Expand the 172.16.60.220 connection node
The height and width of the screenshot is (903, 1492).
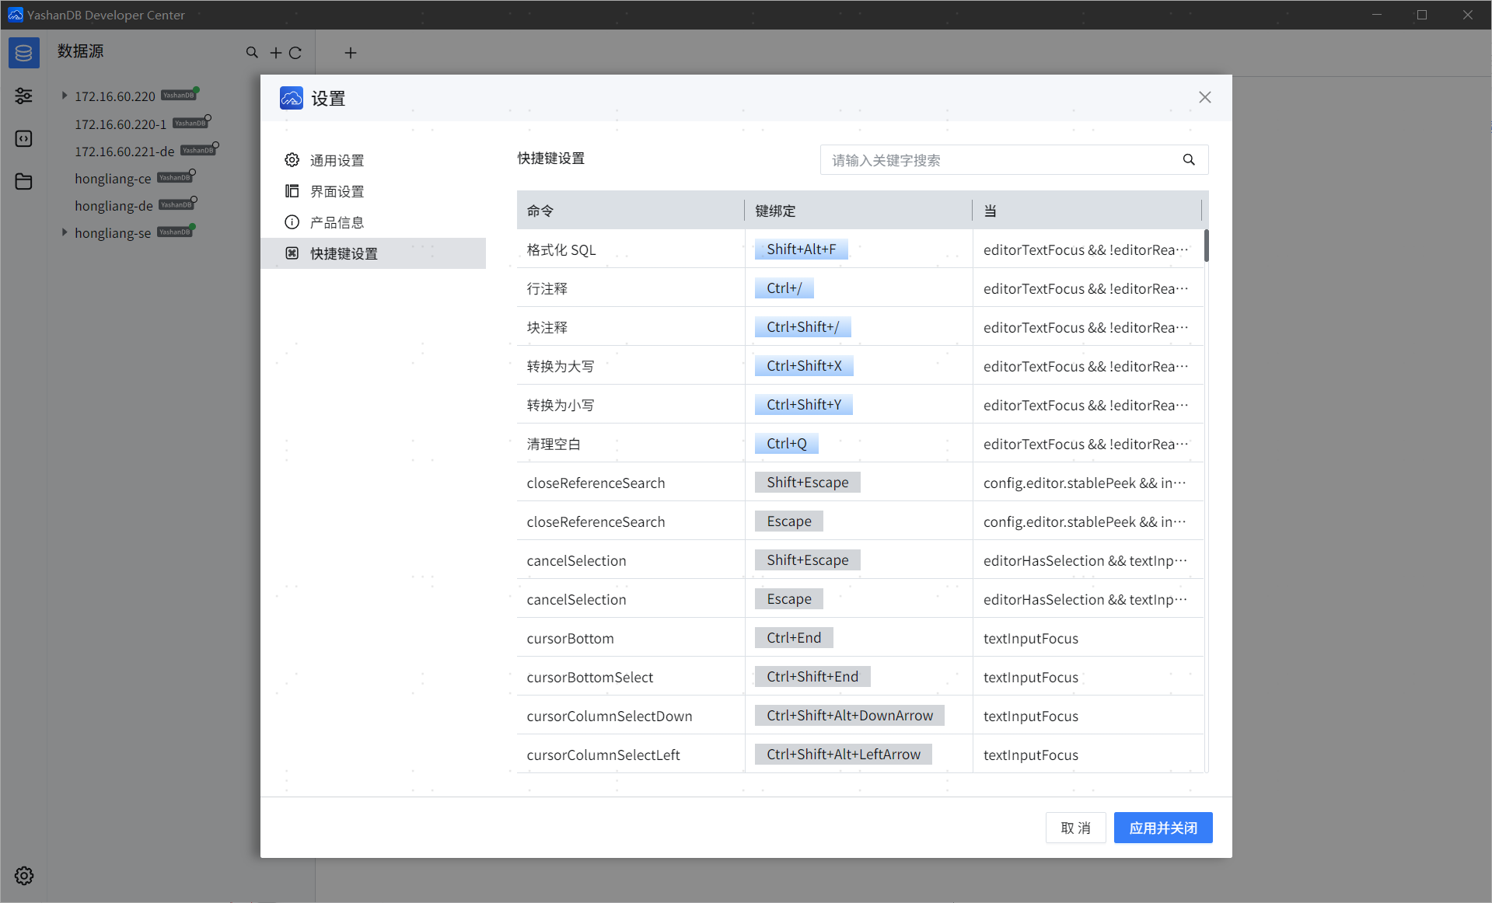click(65, 96)
